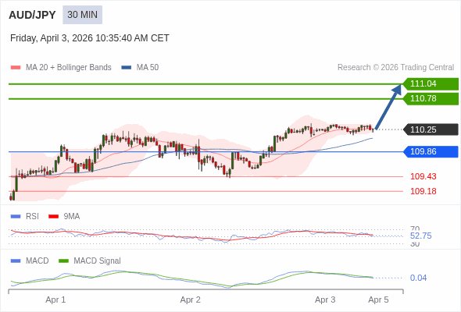Viewport: 461px width, 312px height.
Task: Click the Apr 5 axis label
Action: point(378,300)
